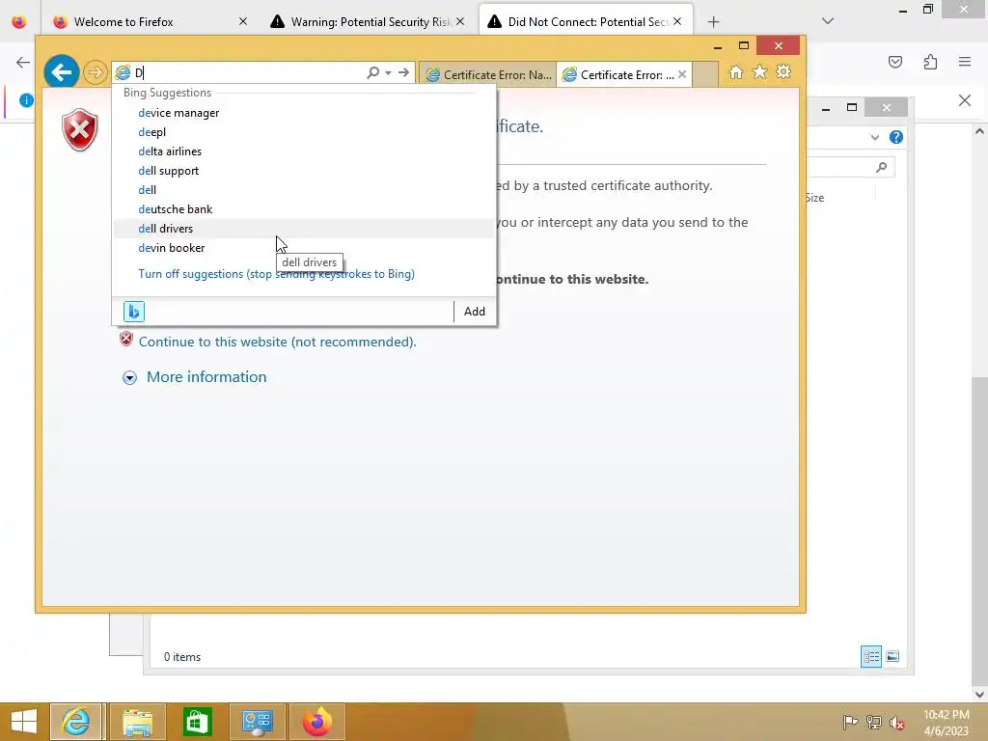The height and width of the screenshot is (741, 988).
Task: Switch File Explorer to details view
Action: 871,656
